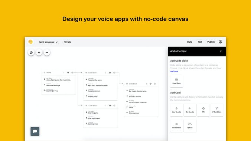Select the 'Play mp3 at exit' card
The width and height of the screenshot is (251, 141).
coord(100,118)
